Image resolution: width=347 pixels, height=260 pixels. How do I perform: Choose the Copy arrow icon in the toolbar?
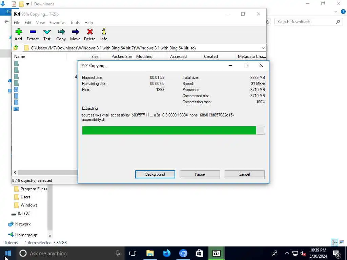[x=61, y=32]
